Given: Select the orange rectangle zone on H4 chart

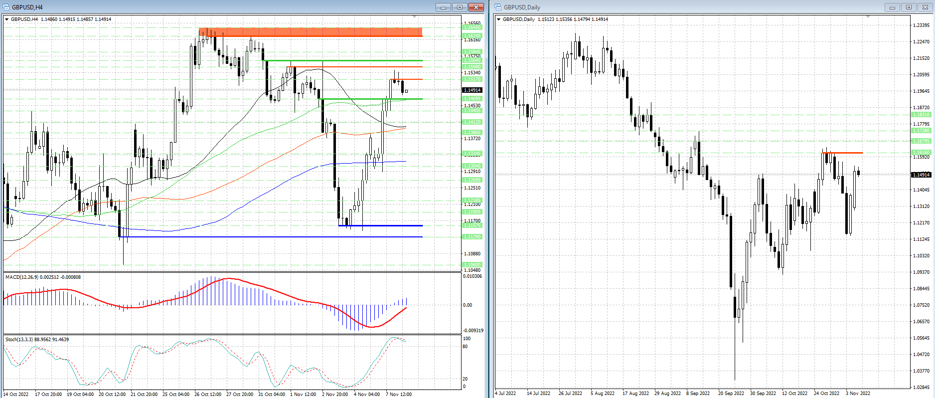Looking at the screenshot, I should pos(310,32).
